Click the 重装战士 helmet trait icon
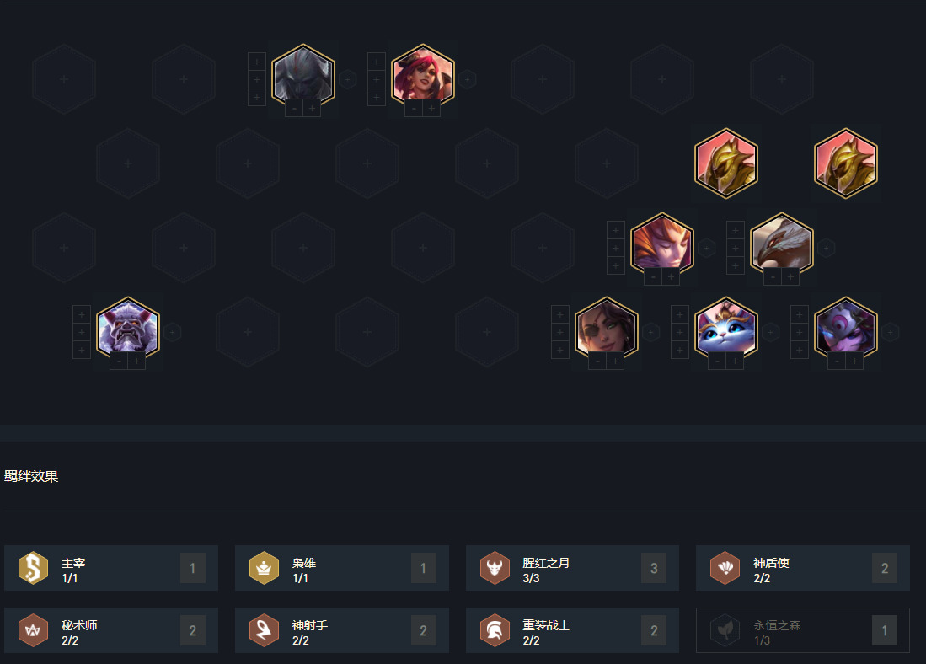The image size is (926, 664). [495, 630]
